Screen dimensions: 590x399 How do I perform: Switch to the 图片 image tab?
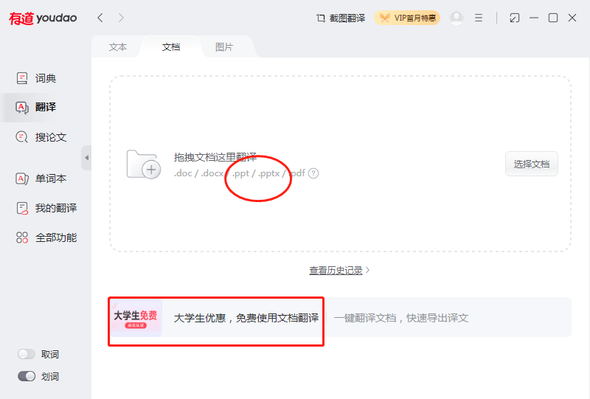point(224,46)
